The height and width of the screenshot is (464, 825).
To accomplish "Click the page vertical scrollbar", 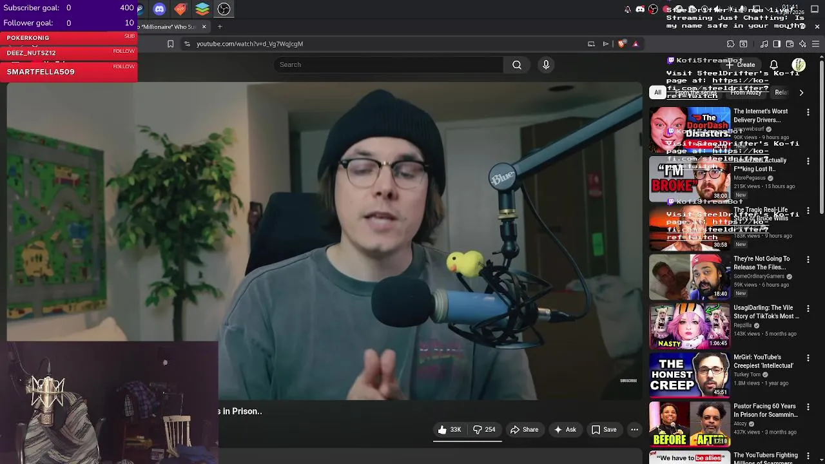I will [x=821, y=137].
